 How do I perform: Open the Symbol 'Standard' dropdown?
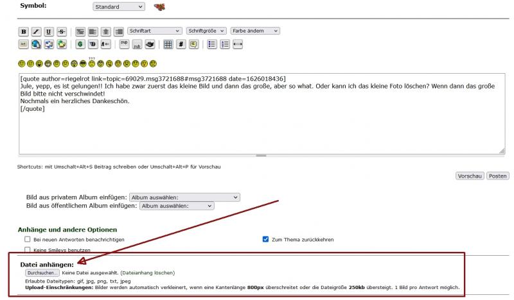click(120, 6)
